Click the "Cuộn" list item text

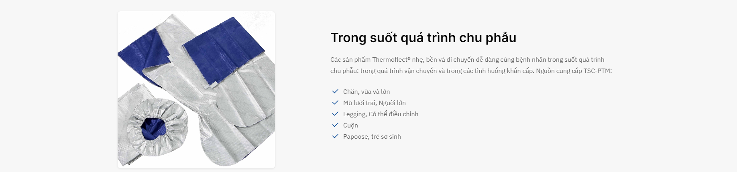coord(350,125)
